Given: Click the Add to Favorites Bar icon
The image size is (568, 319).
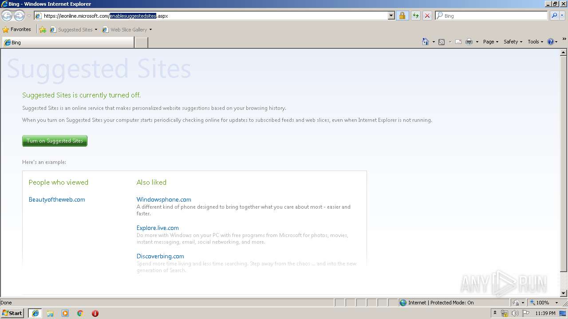Looking at the screenshot, I should (43, 30).
